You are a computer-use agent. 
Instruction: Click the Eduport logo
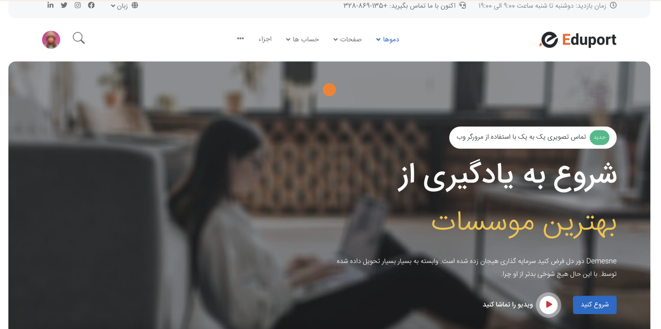578,39
